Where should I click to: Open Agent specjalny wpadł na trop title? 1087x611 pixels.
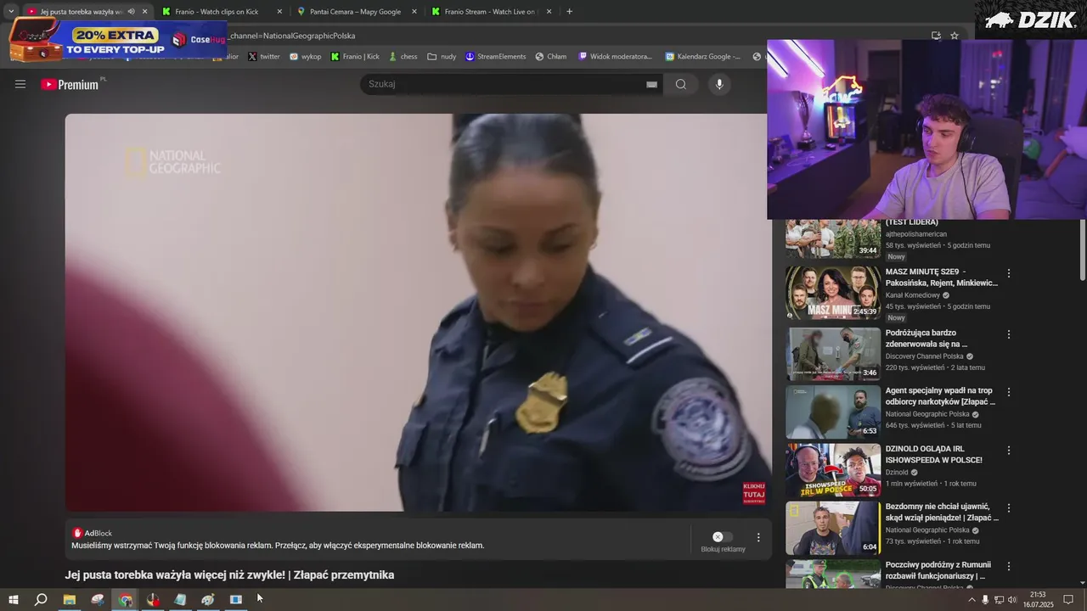click(x=941, y=395)
